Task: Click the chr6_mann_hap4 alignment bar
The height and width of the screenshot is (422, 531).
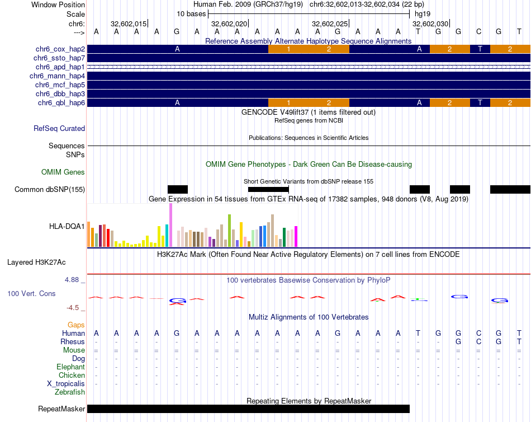Action: point(309,76)
